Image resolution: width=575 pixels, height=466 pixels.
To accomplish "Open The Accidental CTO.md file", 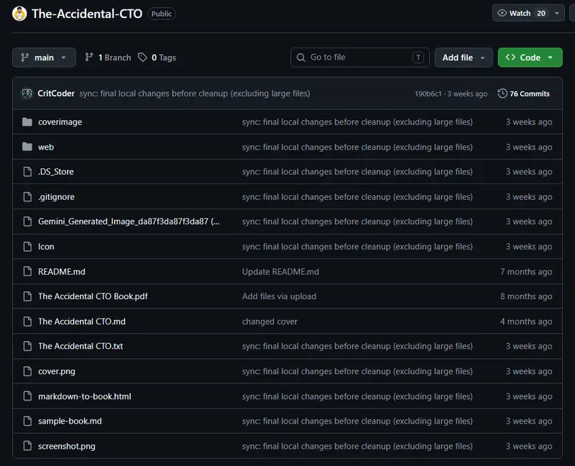I will [82, 321].
